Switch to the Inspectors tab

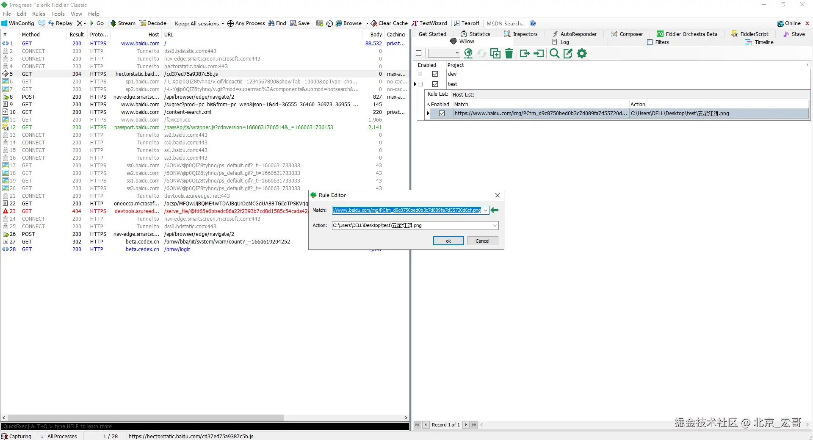(521, 34)
